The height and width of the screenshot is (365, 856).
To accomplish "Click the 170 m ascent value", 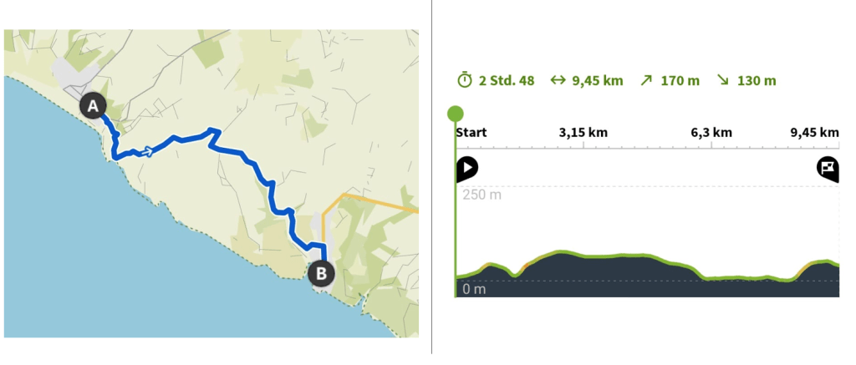I will [x=680, y=81].
